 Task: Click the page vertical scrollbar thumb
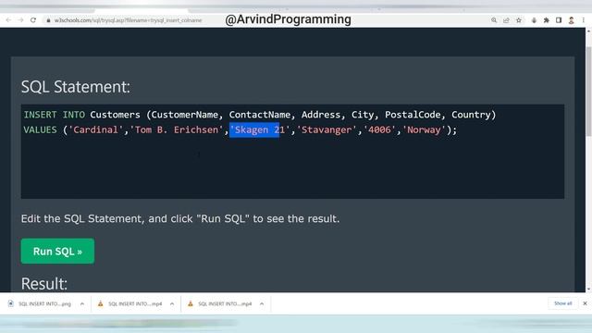coord(588,92)
